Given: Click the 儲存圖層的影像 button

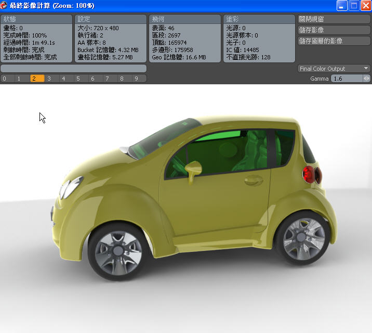Looking at the screenshot, I should coord(334,41).
